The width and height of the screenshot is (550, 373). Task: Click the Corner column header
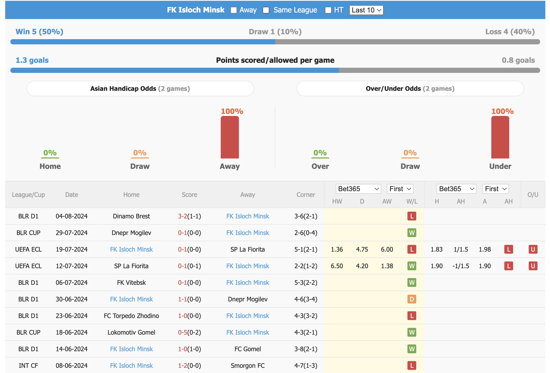click(306, 195)
